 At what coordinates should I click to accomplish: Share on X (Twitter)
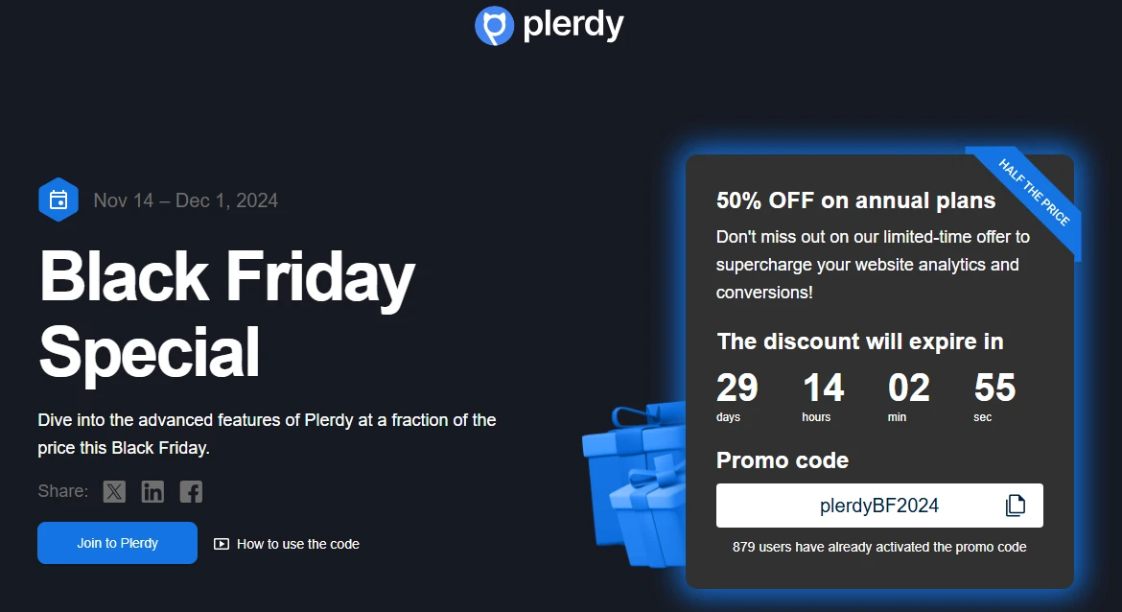(x=114, y=492)
